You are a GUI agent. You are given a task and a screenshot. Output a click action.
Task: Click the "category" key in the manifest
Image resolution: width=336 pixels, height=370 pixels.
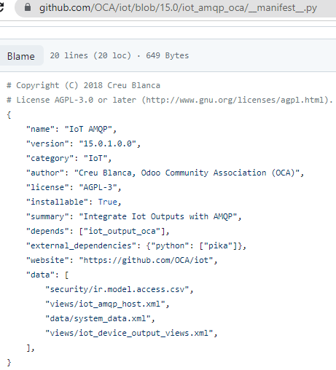[x=50, y=159]
